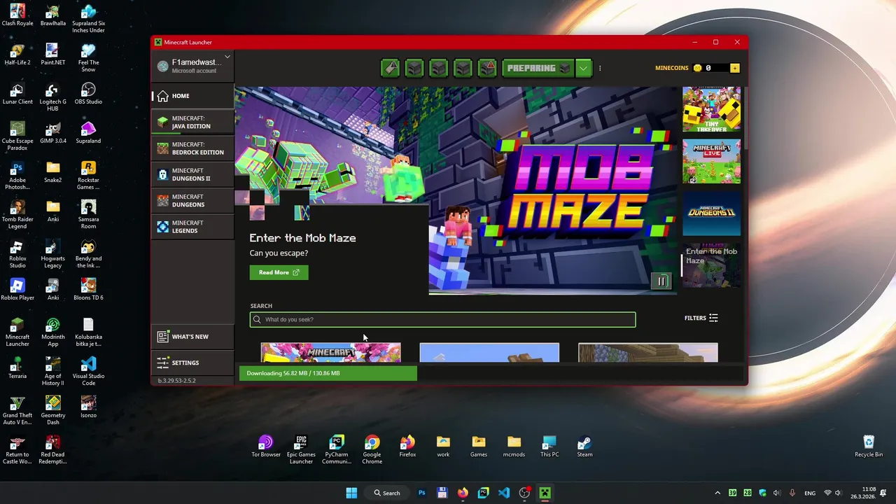The width and height of the screenshot is (896, 504).
Task: Open Epic Games Launcher desktop icon
Action: coord(301,449)
